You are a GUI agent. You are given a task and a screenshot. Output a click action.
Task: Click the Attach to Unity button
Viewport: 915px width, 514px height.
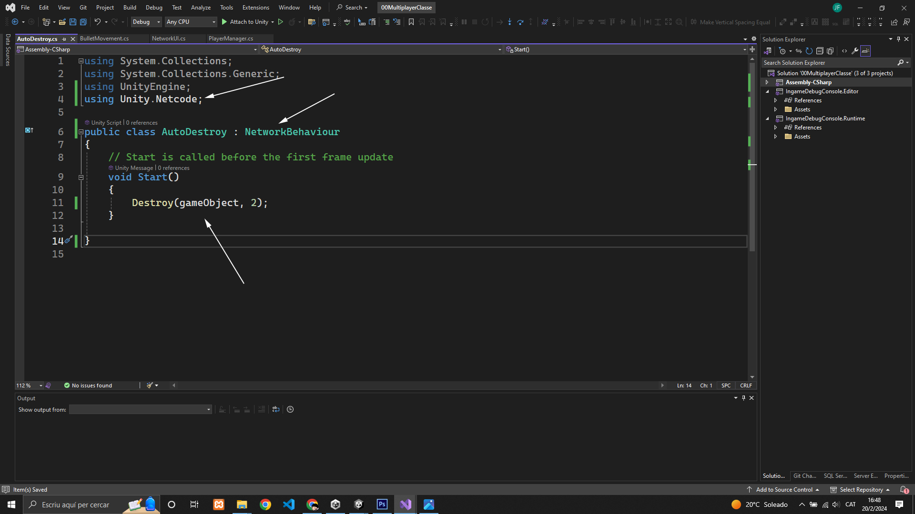pos(244,22)
